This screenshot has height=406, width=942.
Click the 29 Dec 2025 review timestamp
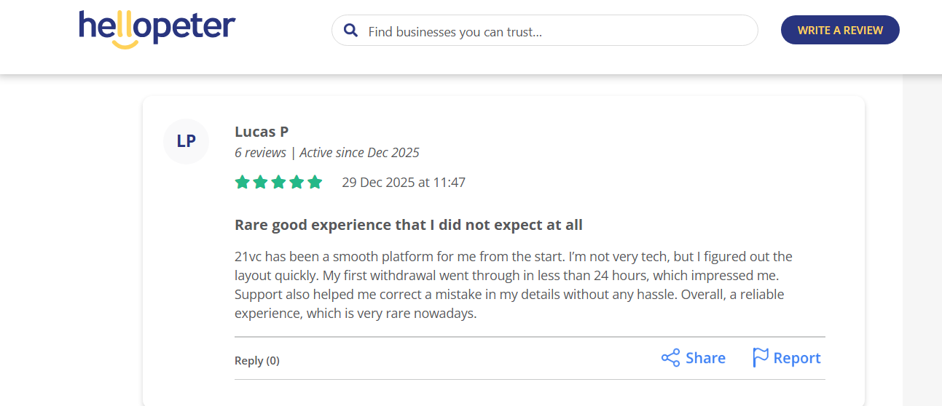(404, 183)
